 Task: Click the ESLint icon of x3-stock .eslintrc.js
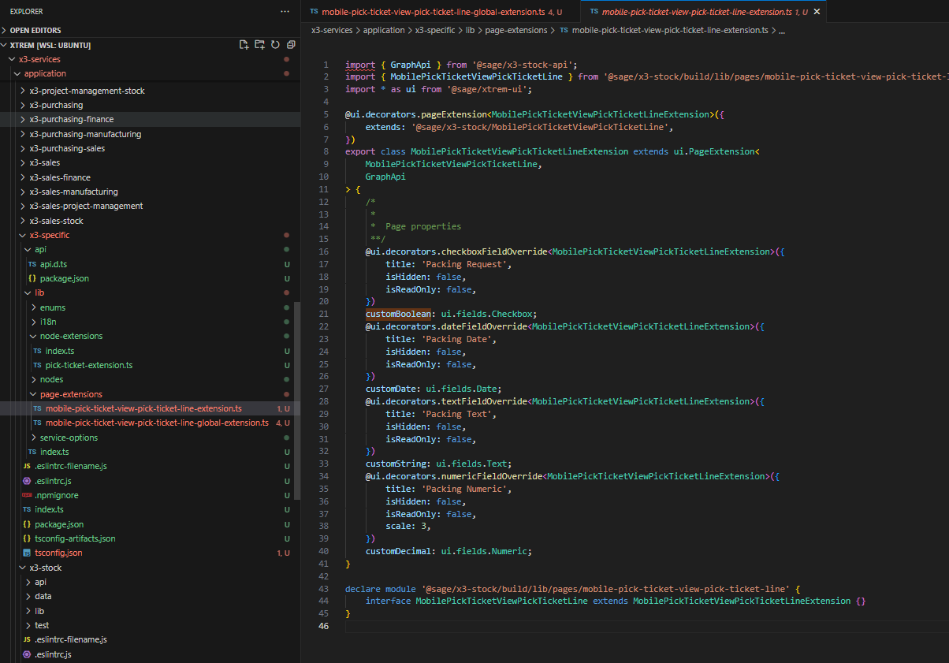(x=27, y=654)
